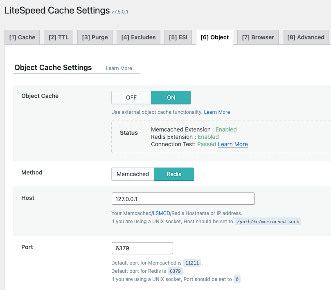Open the [8] Advanced tab

306,37
